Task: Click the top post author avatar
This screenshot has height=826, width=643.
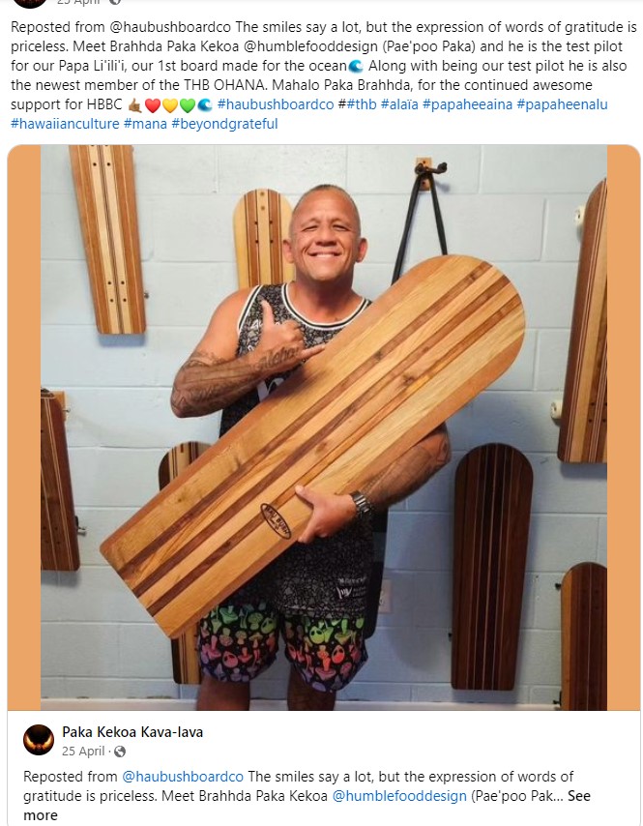Action: (x=29, y=3)
